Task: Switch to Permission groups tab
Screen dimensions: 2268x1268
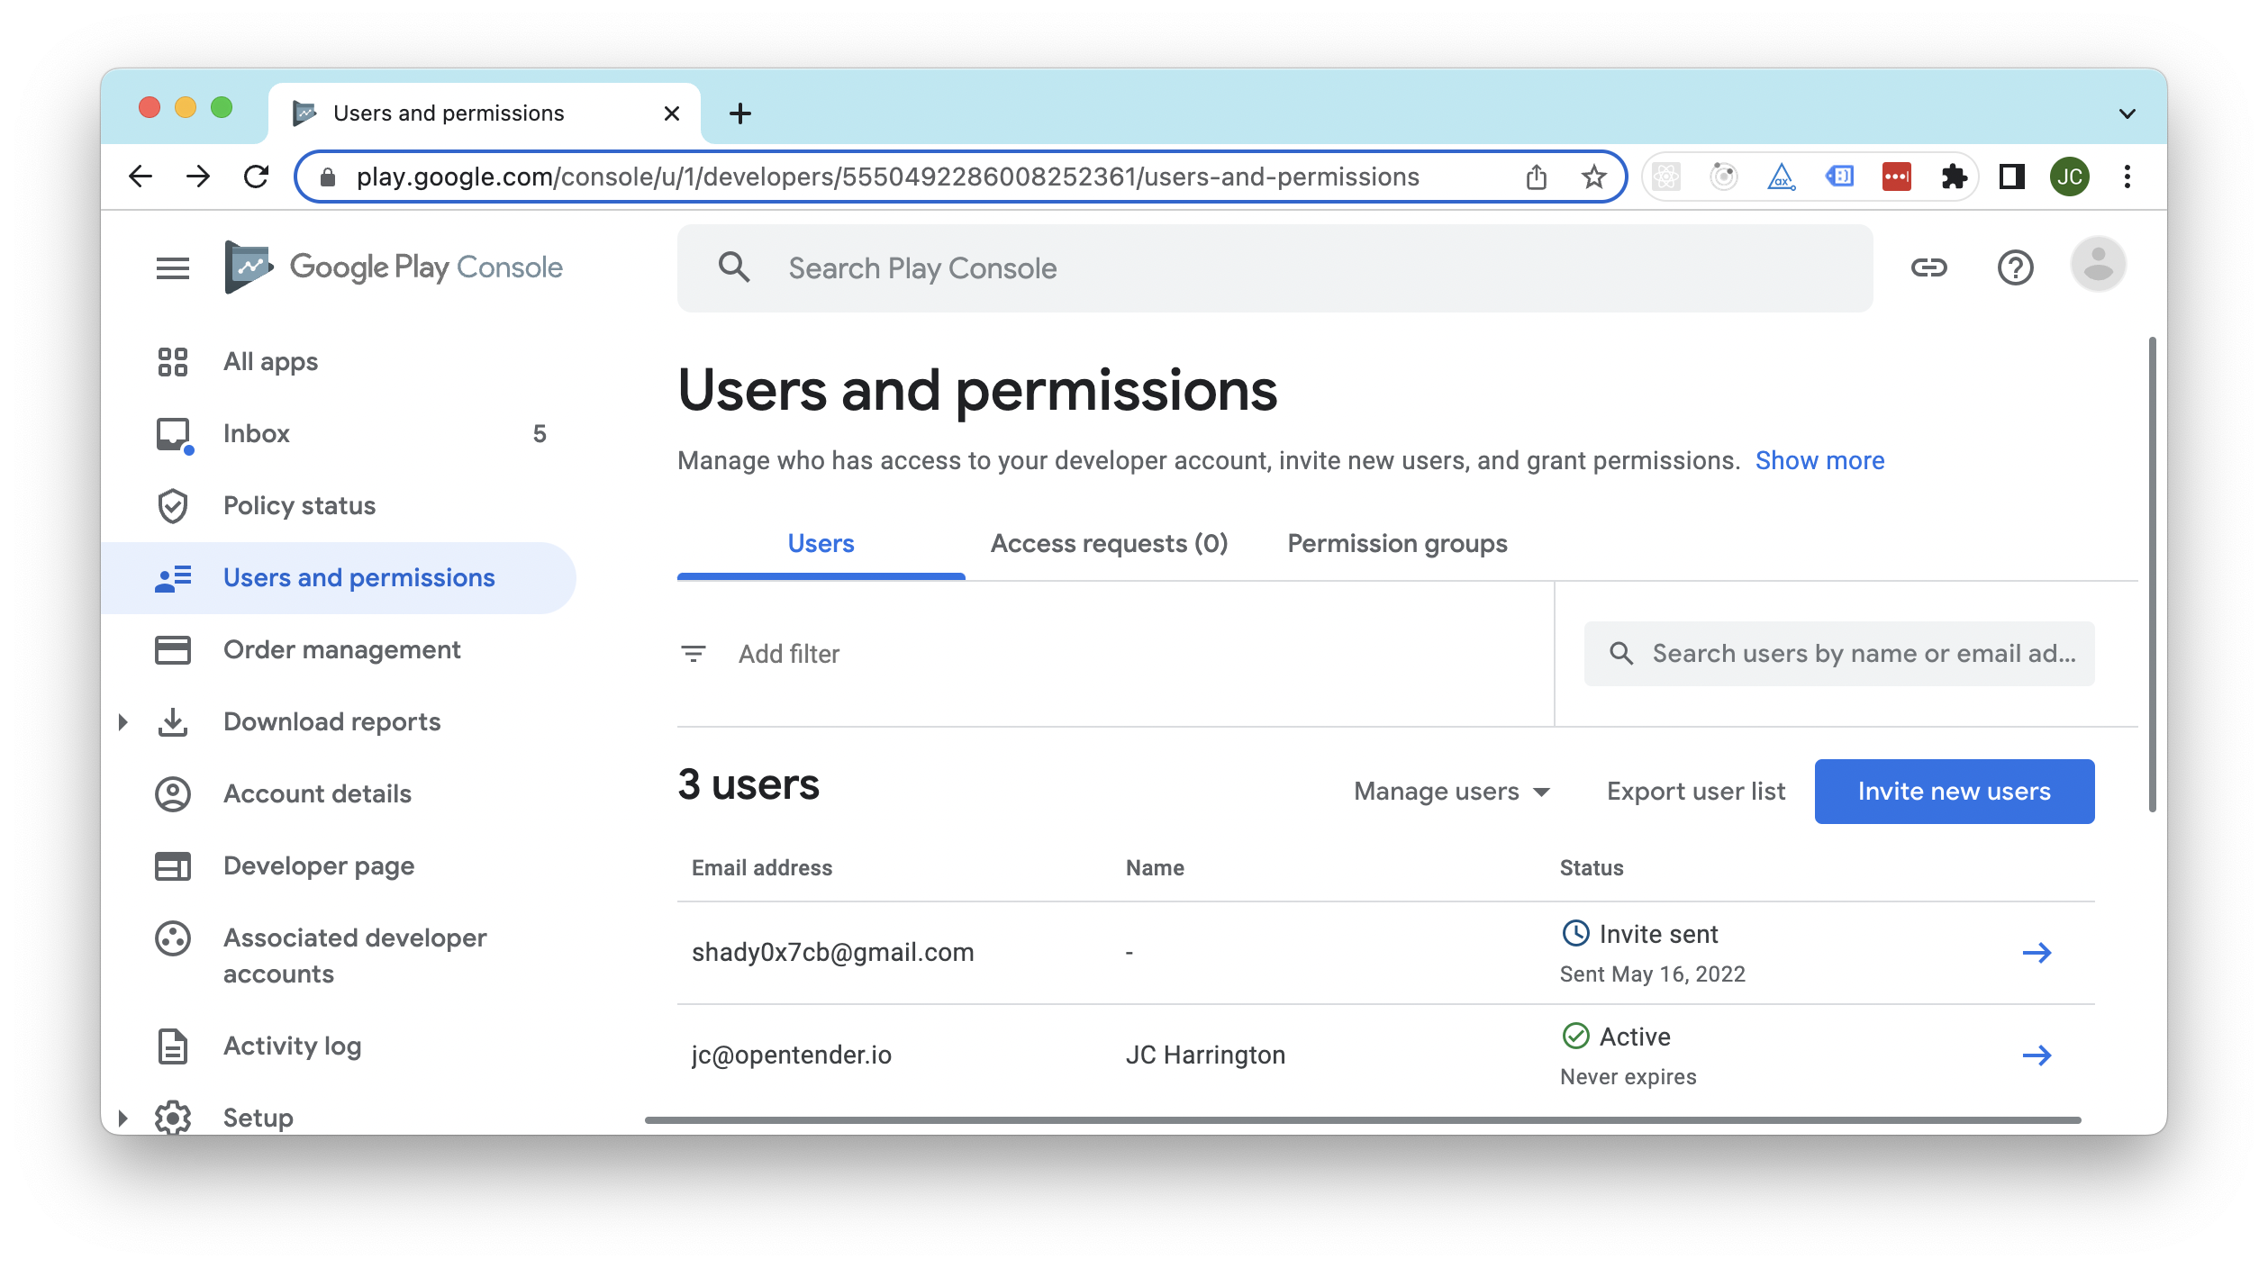Action: click(x=1397, y=543)
